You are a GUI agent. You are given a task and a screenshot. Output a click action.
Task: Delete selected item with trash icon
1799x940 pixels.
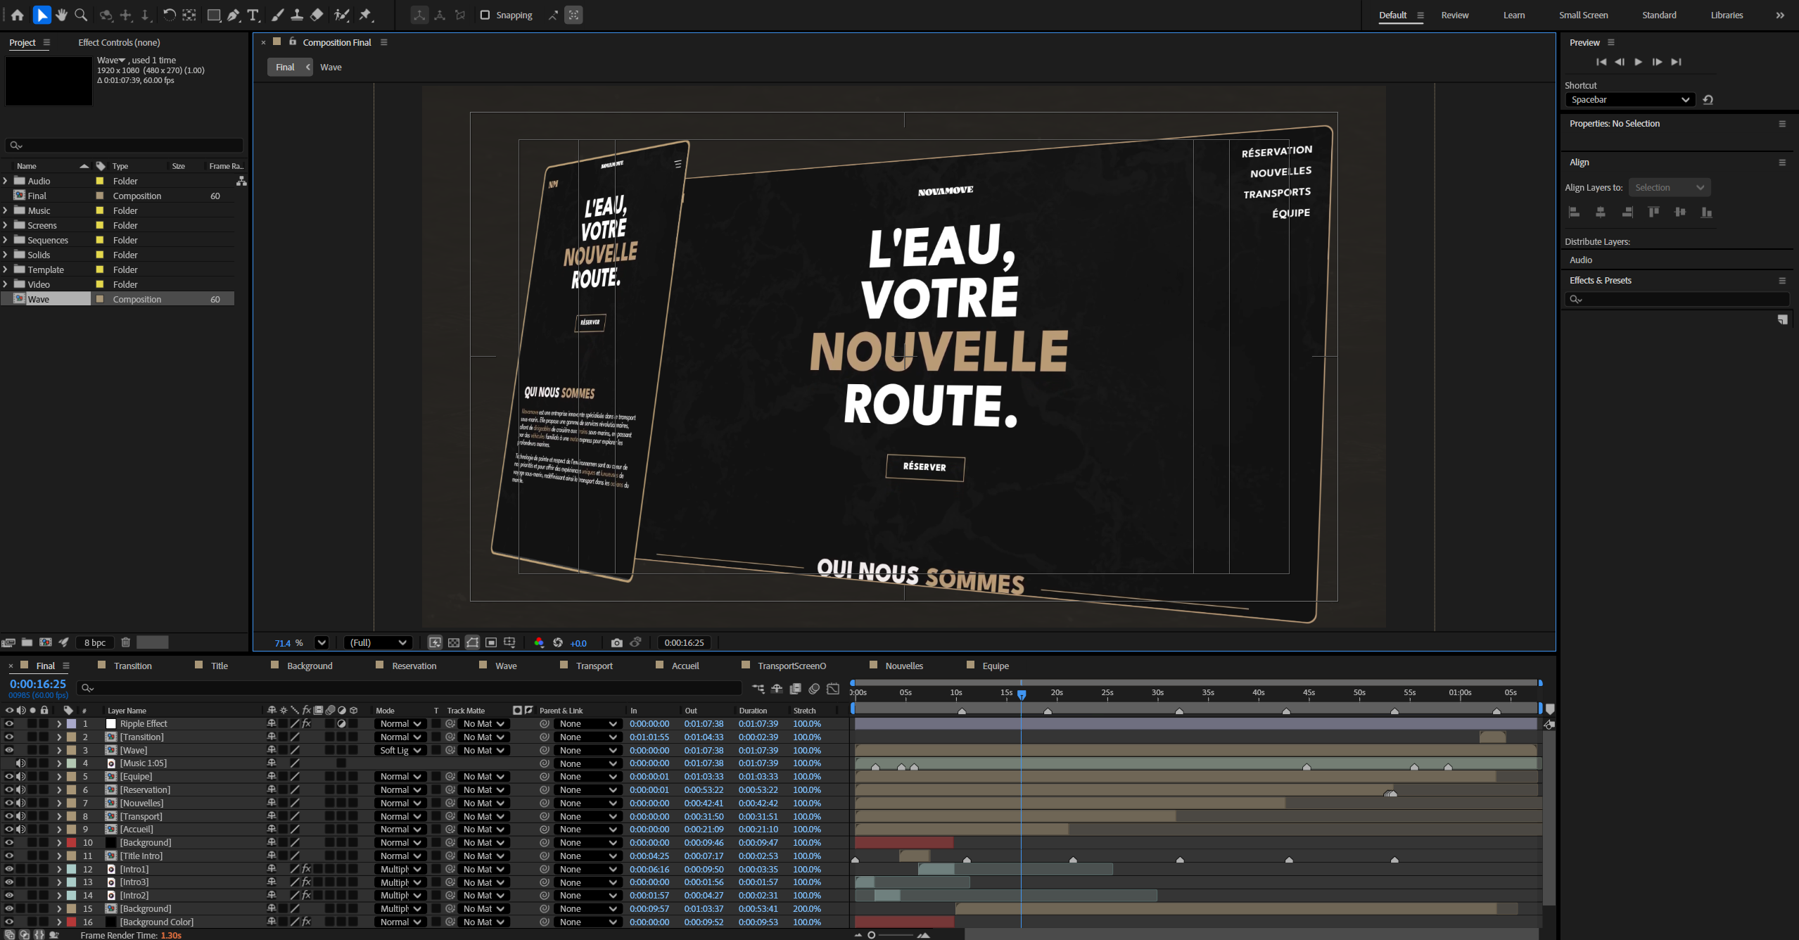click(126, 642)
